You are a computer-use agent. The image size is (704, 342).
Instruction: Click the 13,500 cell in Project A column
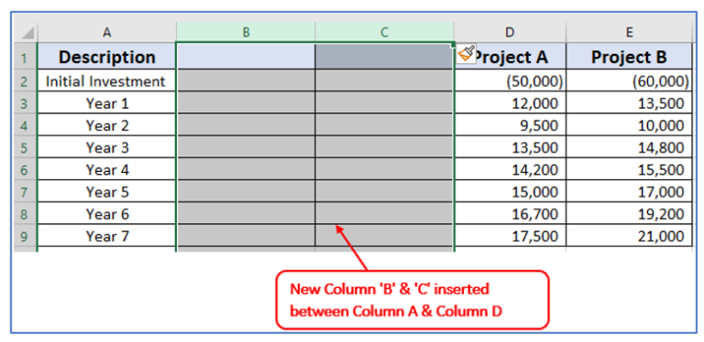(511, 147)
